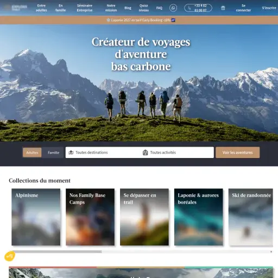The image size is (278, 278).
Task: Click the gift card icon in header
Action: click(x=223, y=8)
